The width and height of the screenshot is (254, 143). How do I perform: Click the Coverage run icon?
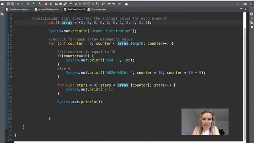[34, 4]
